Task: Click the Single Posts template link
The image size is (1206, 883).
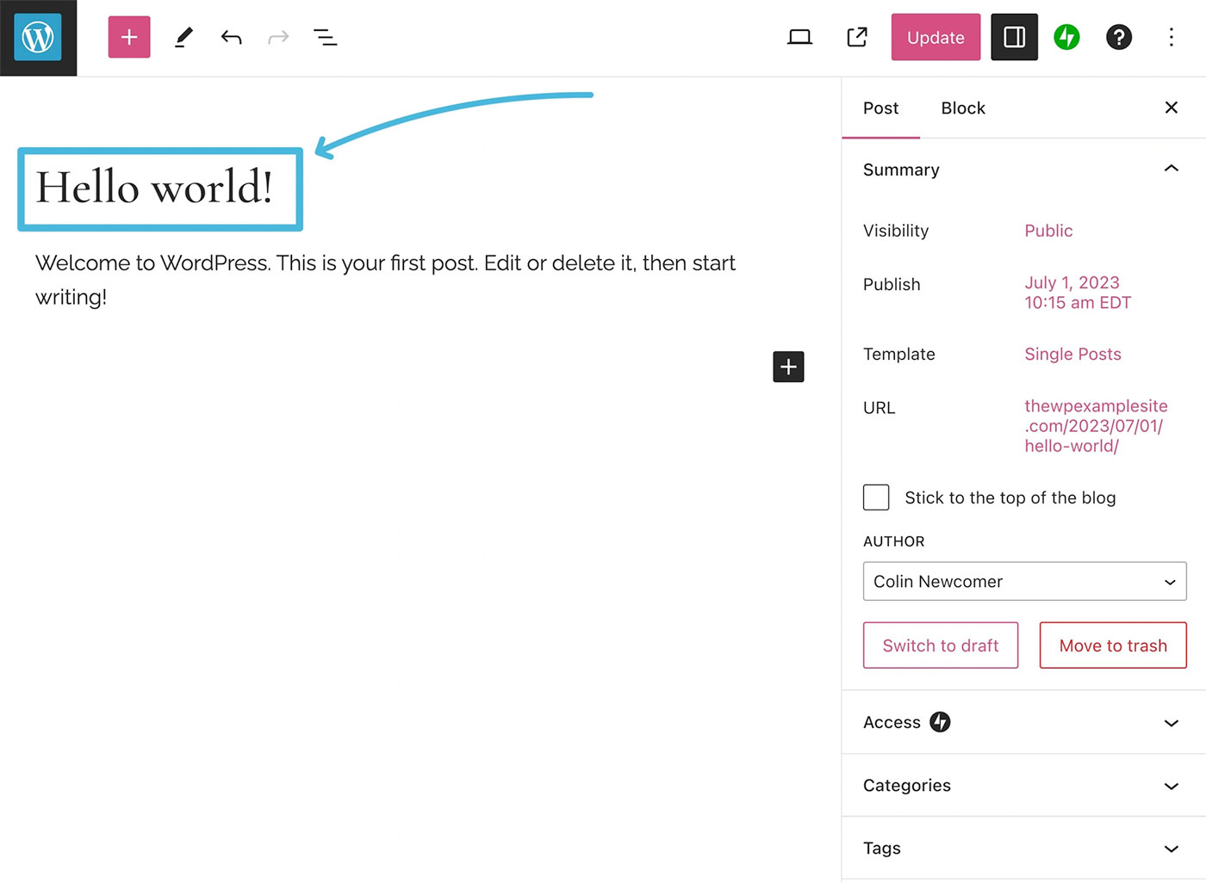Action: coord(1072,354)
